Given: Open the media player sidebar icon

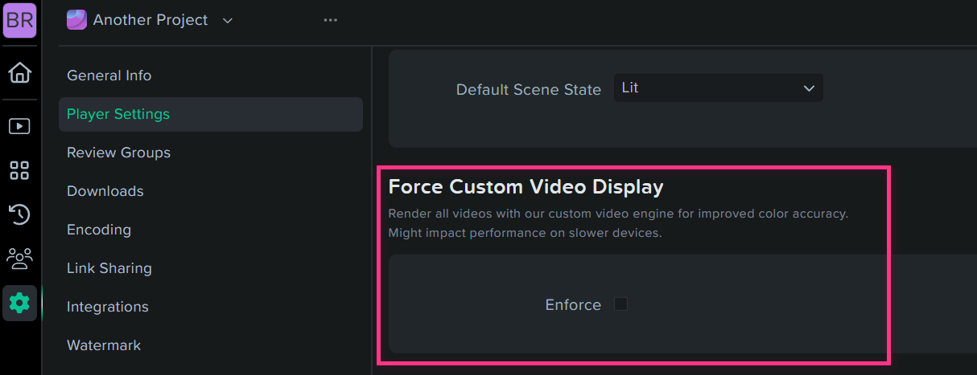Looking at the screenshot, I should (19, 126).
